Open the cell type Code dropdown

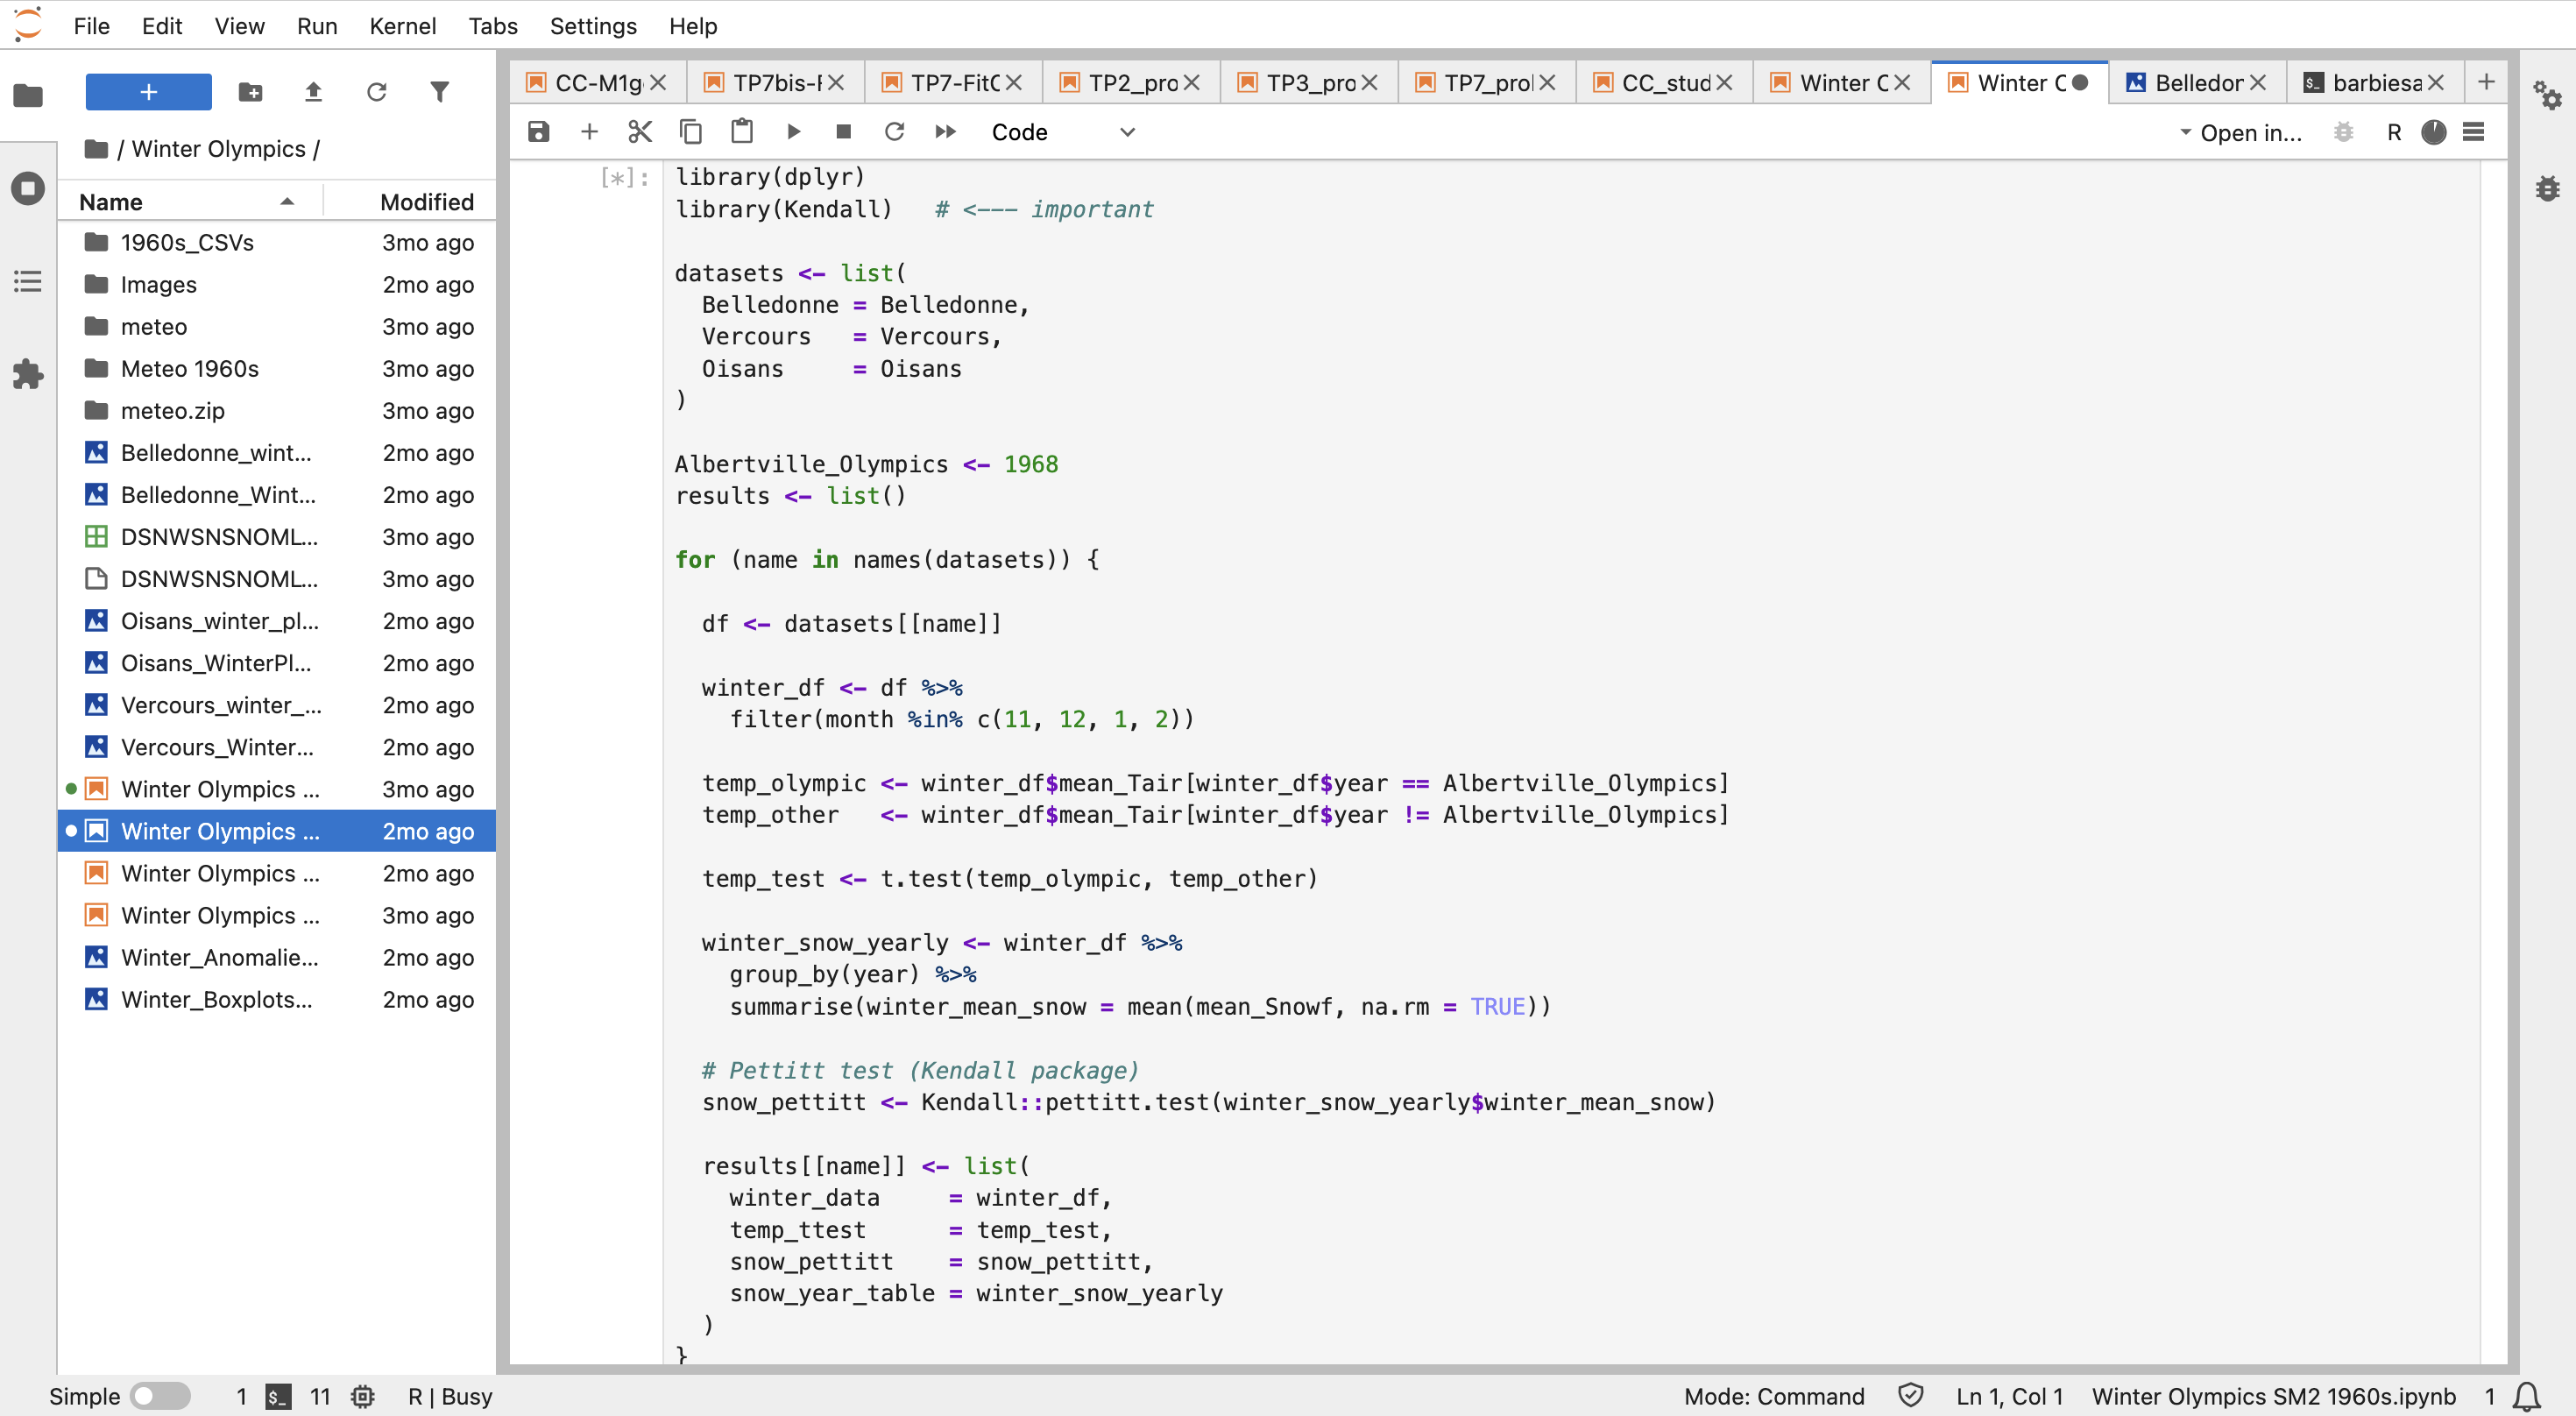[1062, 132]
